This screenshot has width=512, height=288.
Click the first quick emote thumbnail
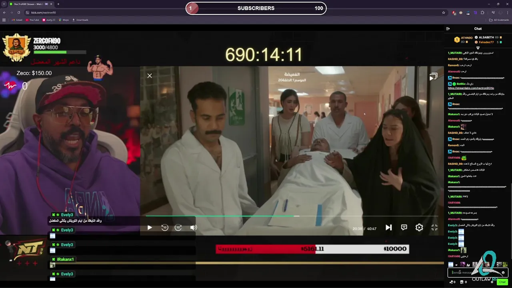(x=451, y=264)
